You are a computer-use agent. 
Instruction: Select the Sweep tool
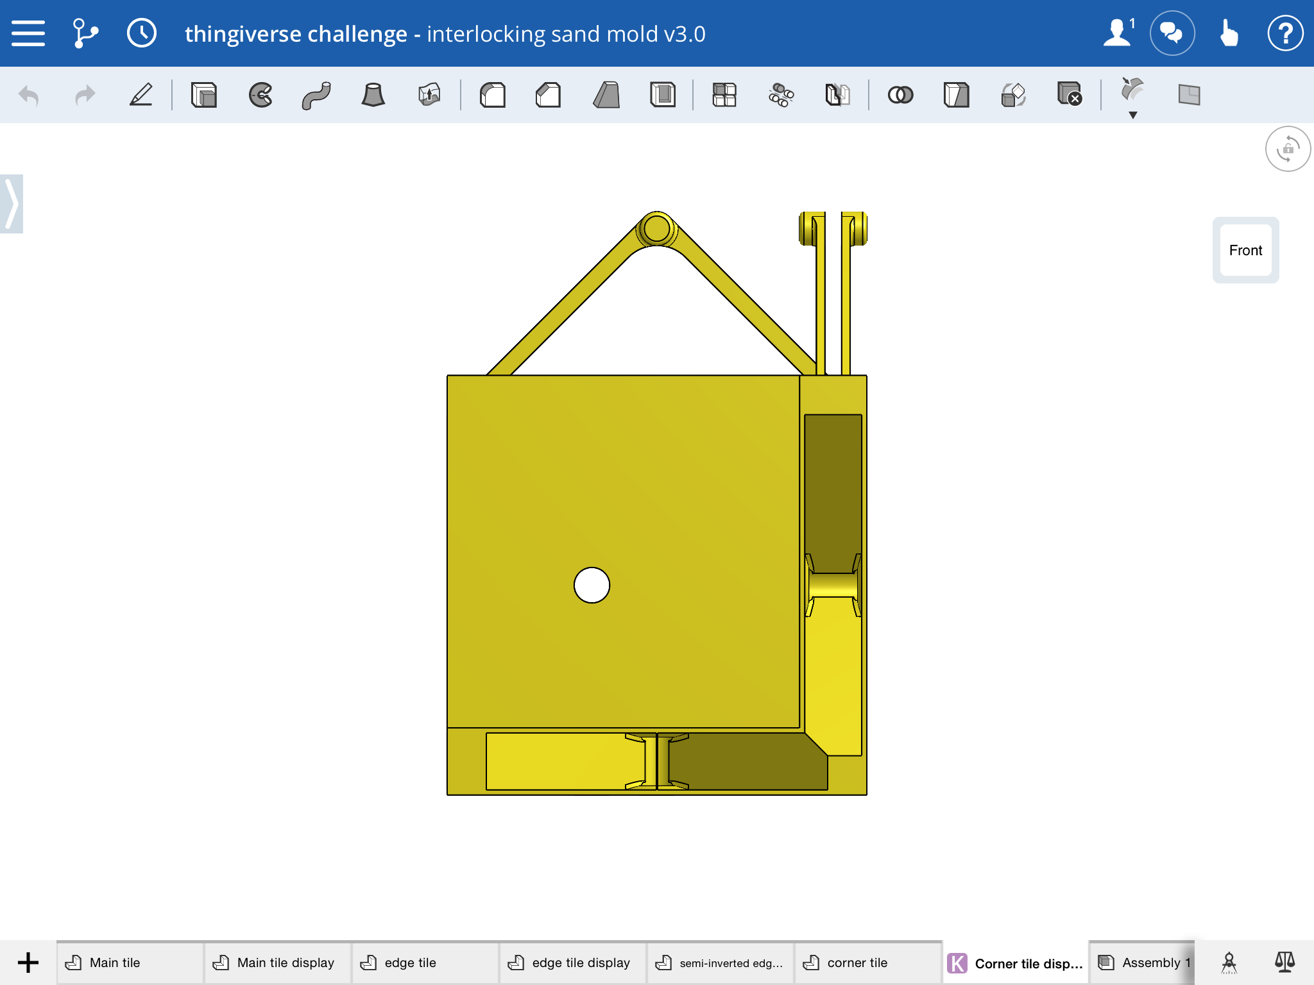316,95
